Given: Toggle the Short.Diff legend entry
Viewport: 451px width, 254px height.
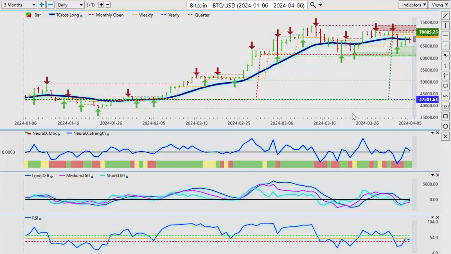Looking at the screenshot, I should 113,176.
